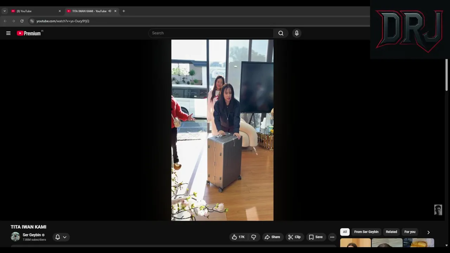Image resolution: width=450 pixels, height=253 pixels.
Task: Focus the YouTube search field
Action: (x=211, y=33)
